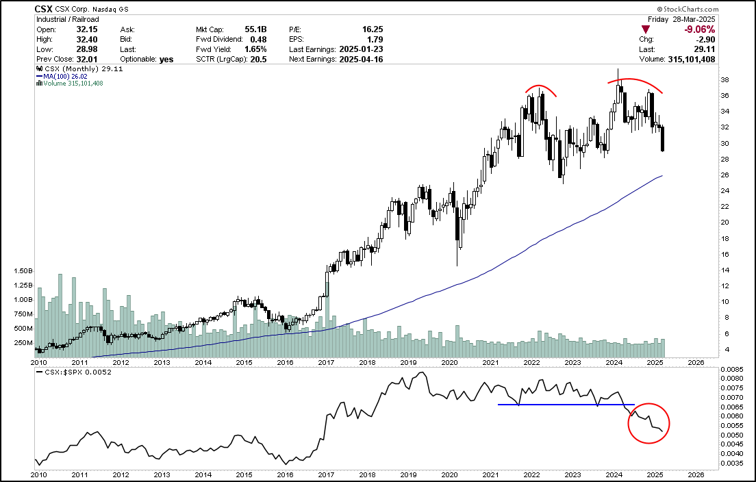Click 2020 on the price chart's time axis
The width and height of the screenshot is (756, 482).
(x=450, y=362)
